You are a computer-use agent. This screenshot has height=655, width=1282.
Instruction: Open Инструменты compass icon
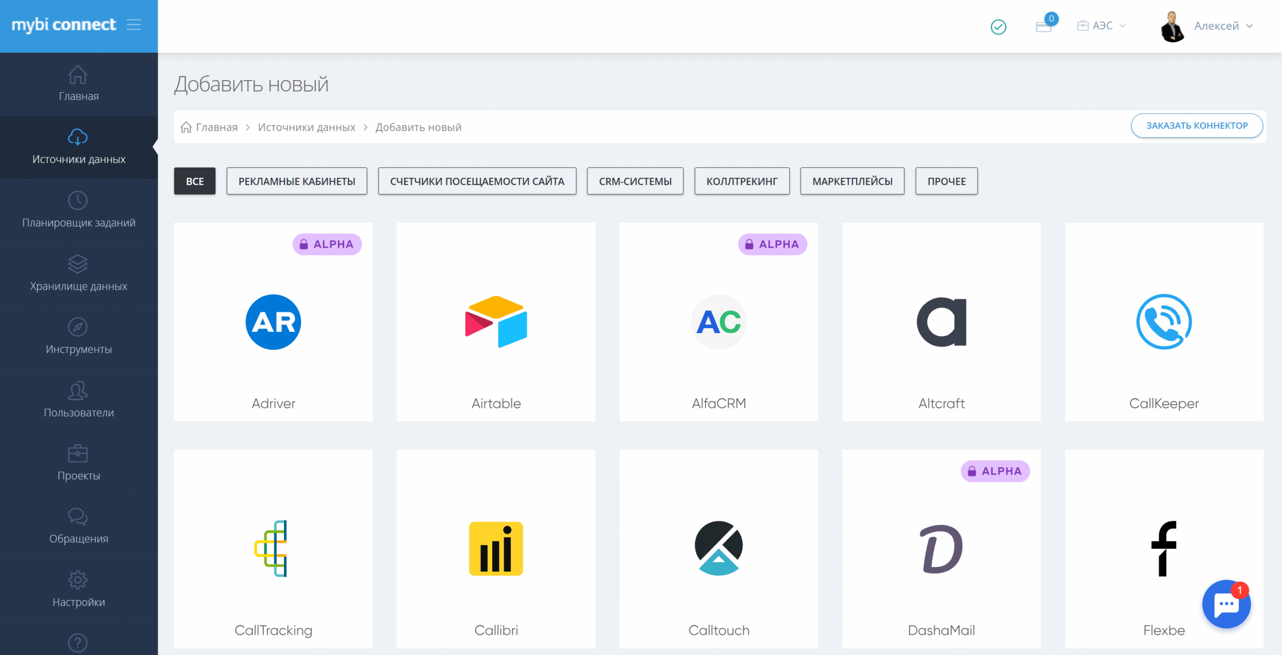click(78, 327)
